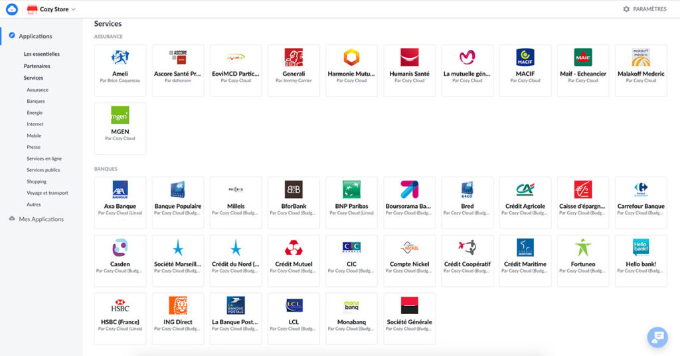Open the ING Direct lion icon
This screenshot has width=680, height=356.
[178, 306]
